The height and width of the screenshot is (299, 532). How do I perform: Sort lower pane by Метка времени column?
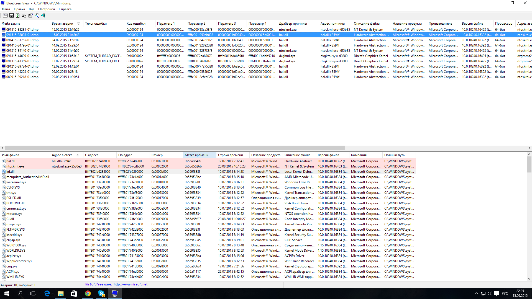pos(196,155)
